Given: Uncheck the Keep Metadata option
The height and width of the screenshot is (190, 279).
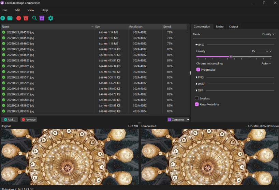Looking at the screenshot, I should click(x=197, y=104).
